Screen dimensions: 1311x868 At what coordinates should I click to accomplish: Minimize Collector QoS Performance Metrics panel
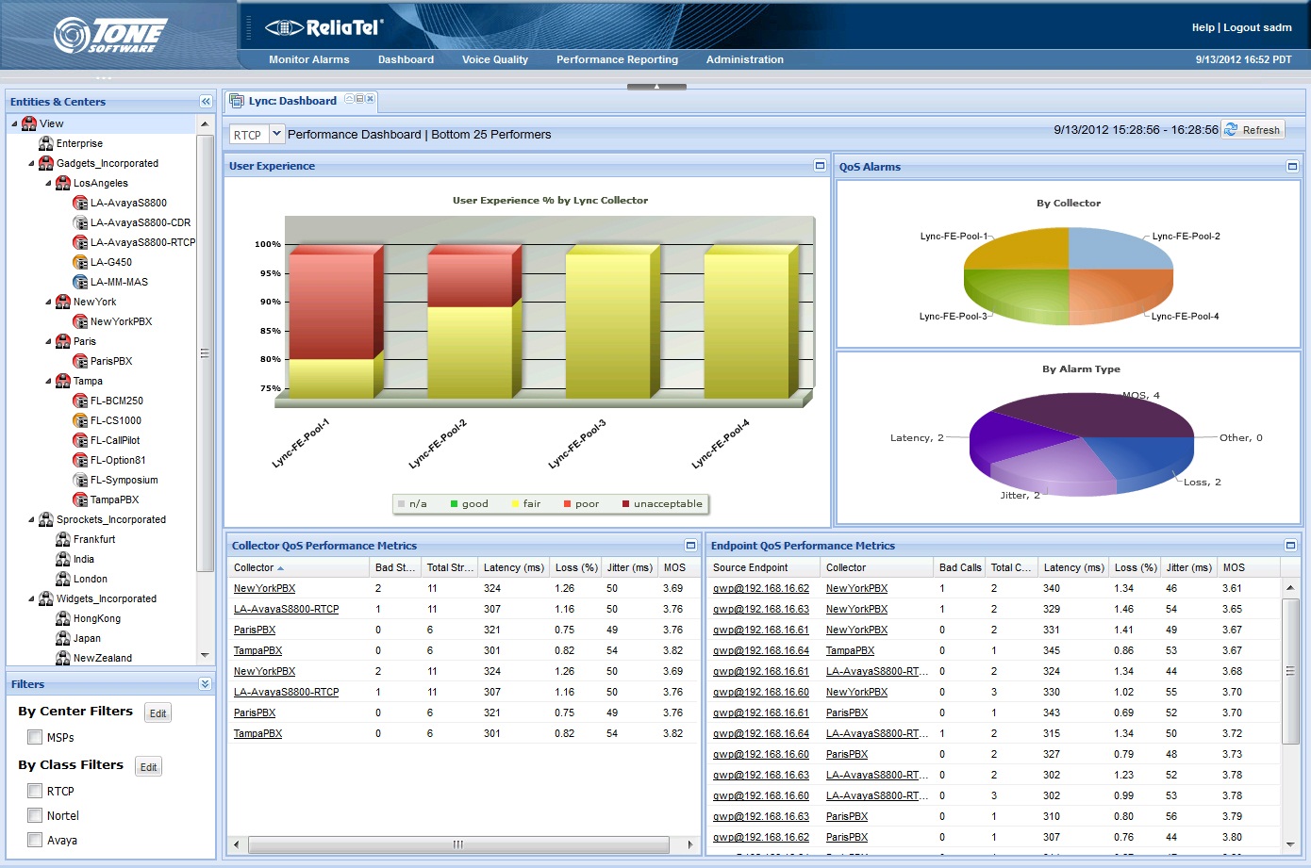point(690,546)
